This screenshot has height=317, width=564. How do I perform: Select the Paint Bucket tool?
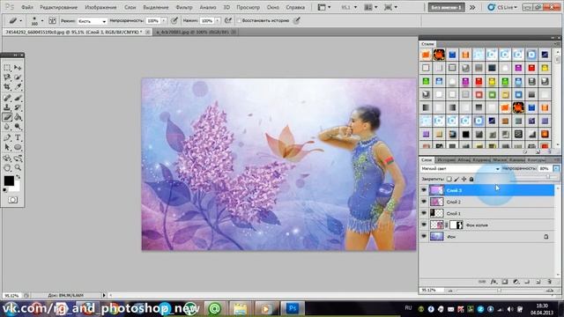pos(18,117)
